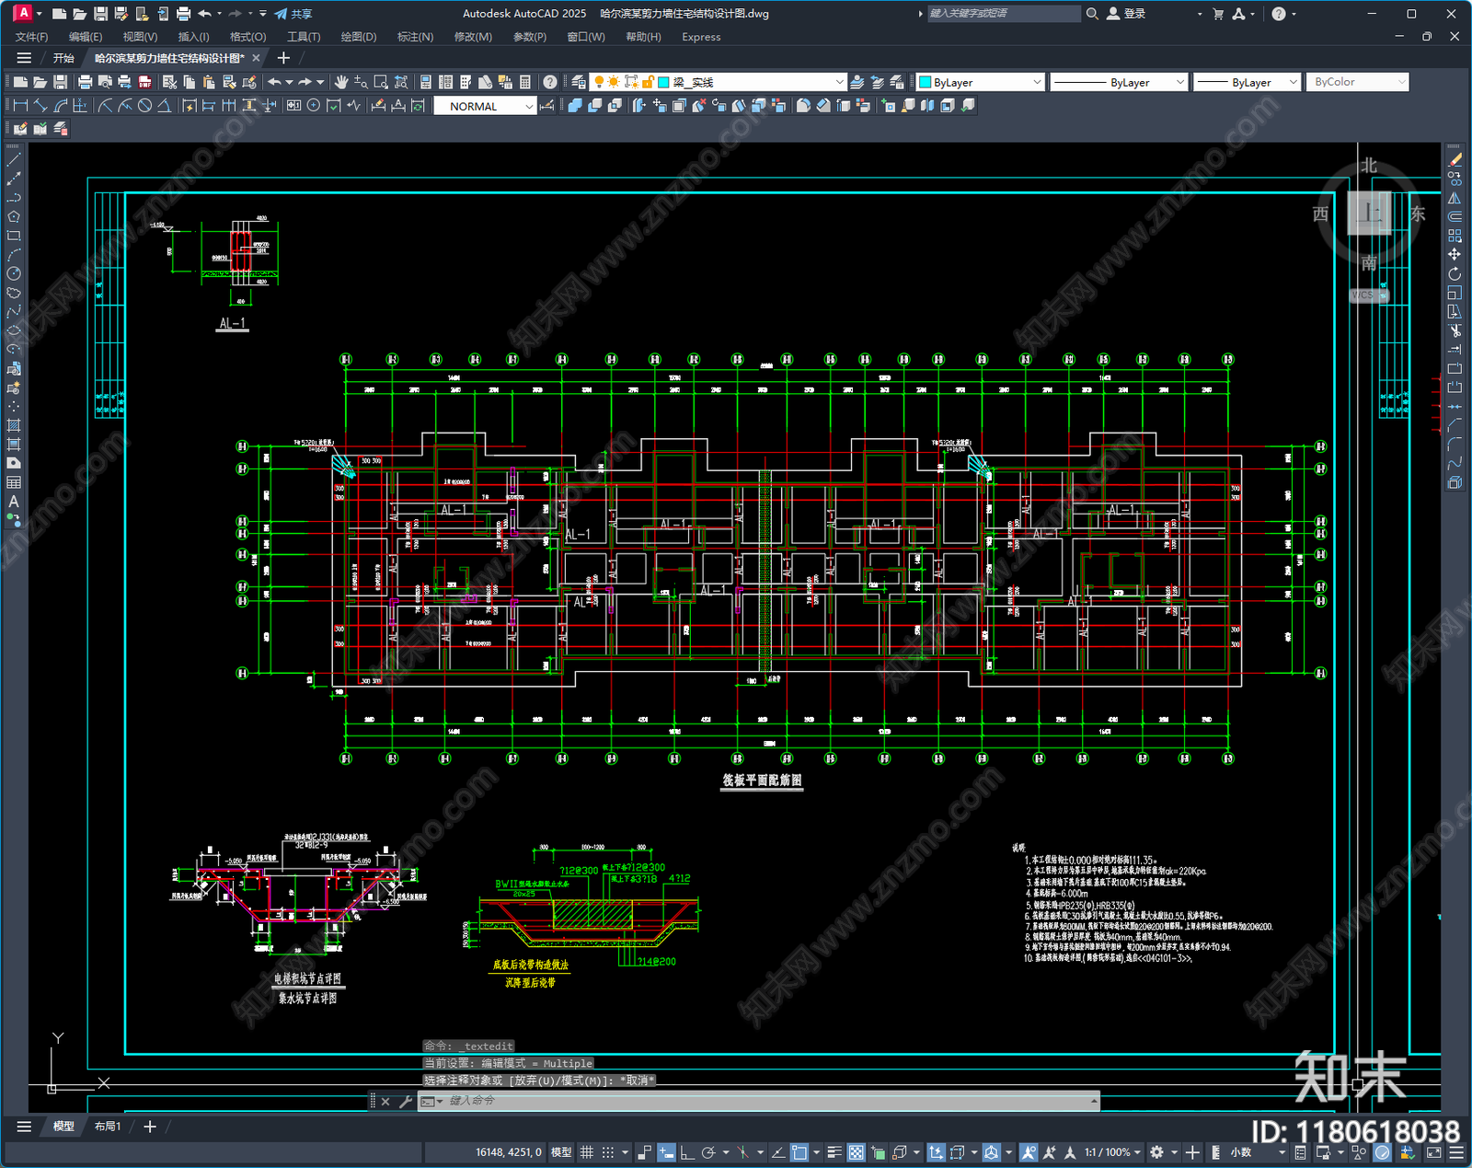Click the Zoom Window icon in toolbar
Screen dimensions: 1472x1168
click(x=381, y=82)
